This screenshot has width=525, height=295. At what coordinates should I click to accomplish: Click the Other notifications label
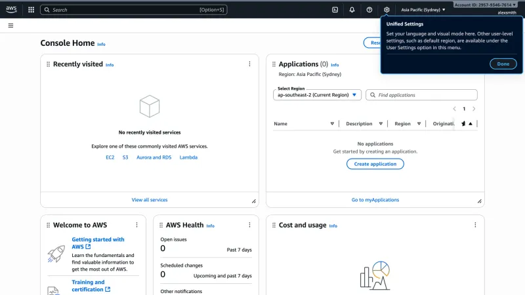point(181,291)
